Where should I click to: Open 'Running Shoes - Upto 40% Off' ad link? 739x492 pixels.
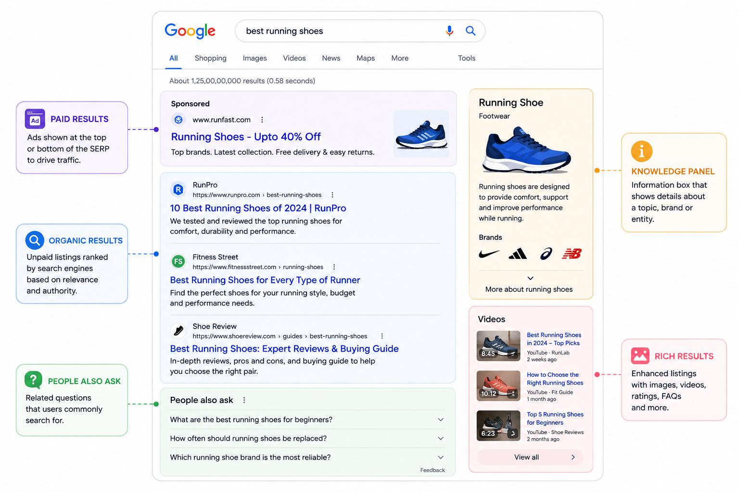(x=246, y=137)
